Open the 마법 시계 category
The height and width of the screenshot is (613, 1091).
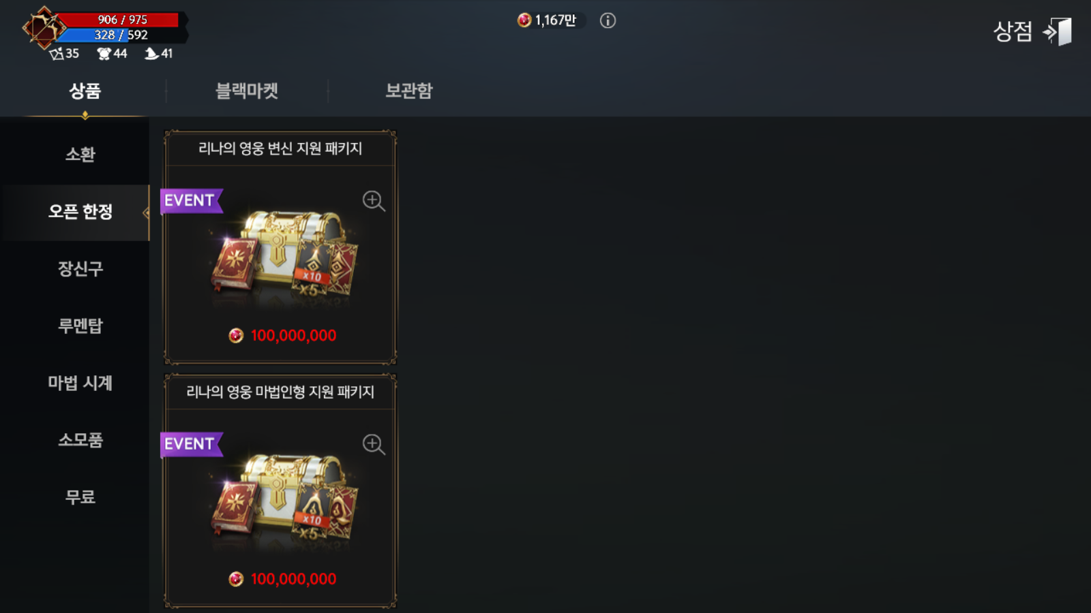(x=80, y=383)
